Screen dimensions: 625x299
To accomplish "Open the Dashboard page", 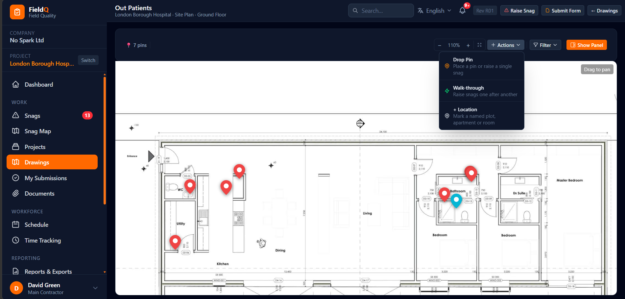I will [52, 84].
